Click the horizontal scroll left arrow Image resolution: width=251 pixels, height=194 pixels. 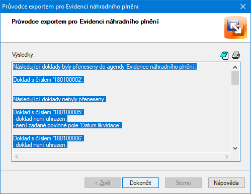coord(17,157)
